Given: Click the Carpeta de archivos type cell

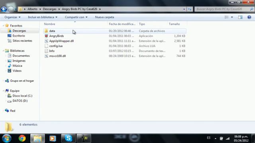Looking at the screenshot, I should (x=152, y=31).
